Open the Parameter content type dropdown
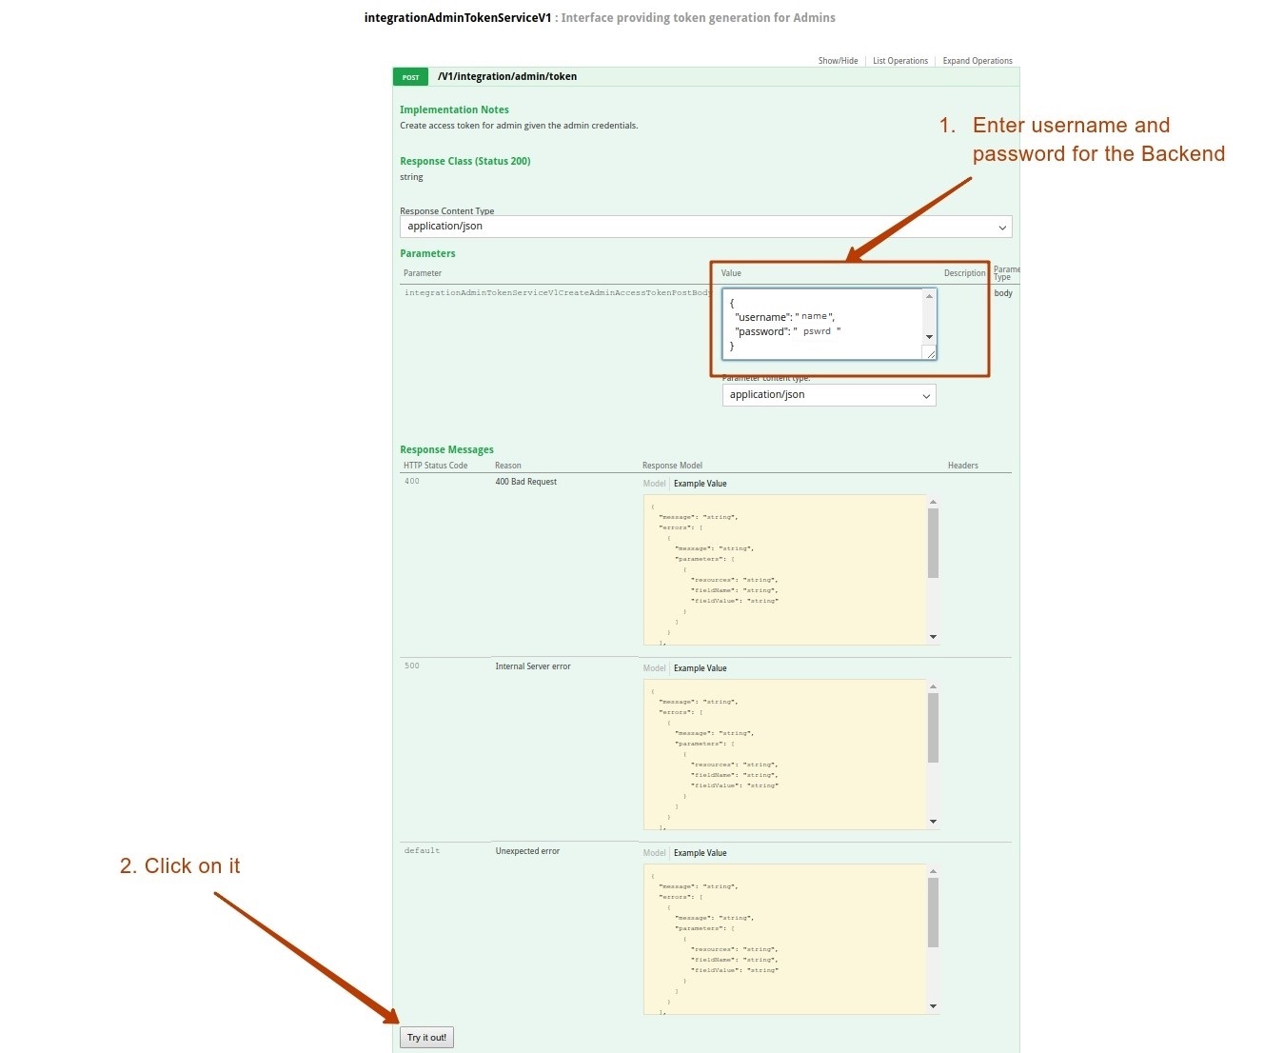 click(829, 395)
